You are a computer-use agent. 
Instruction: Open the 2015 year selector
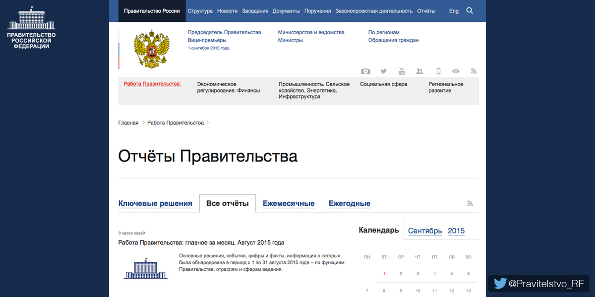tap(456, 231)
